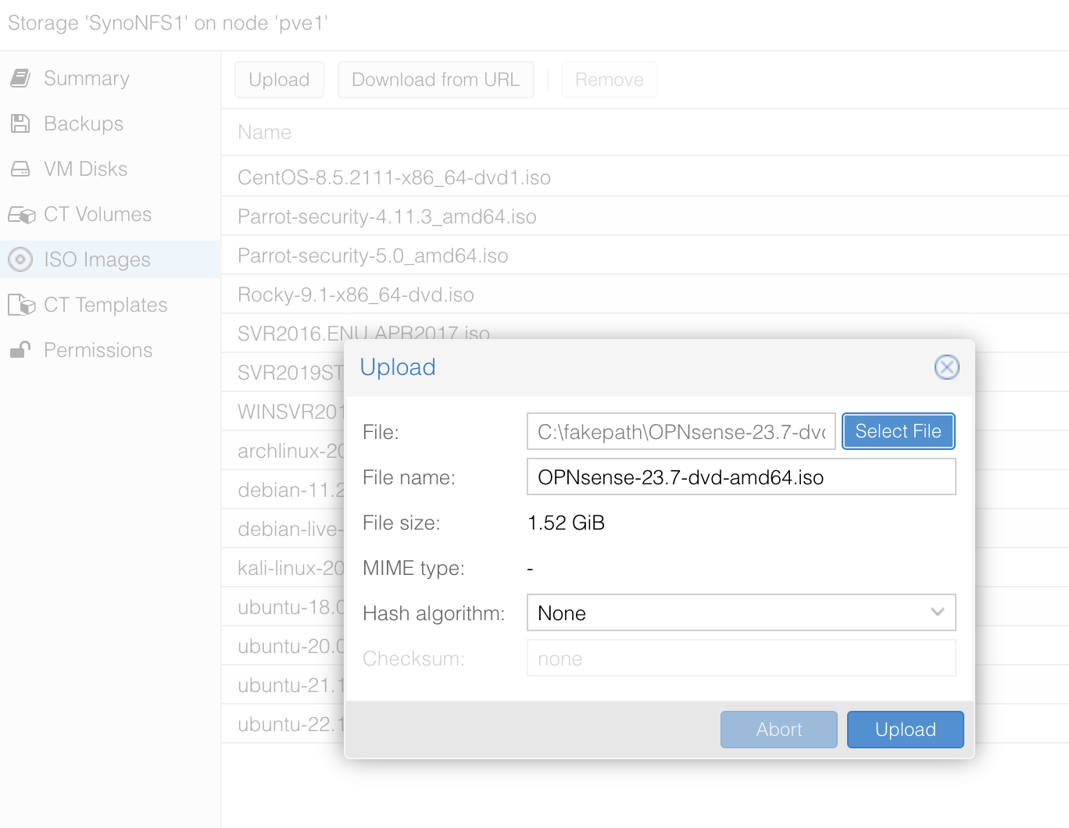Abort the current upload
Screen dimensions: 1069x828
pyautogui.click(x=778, y=729)
